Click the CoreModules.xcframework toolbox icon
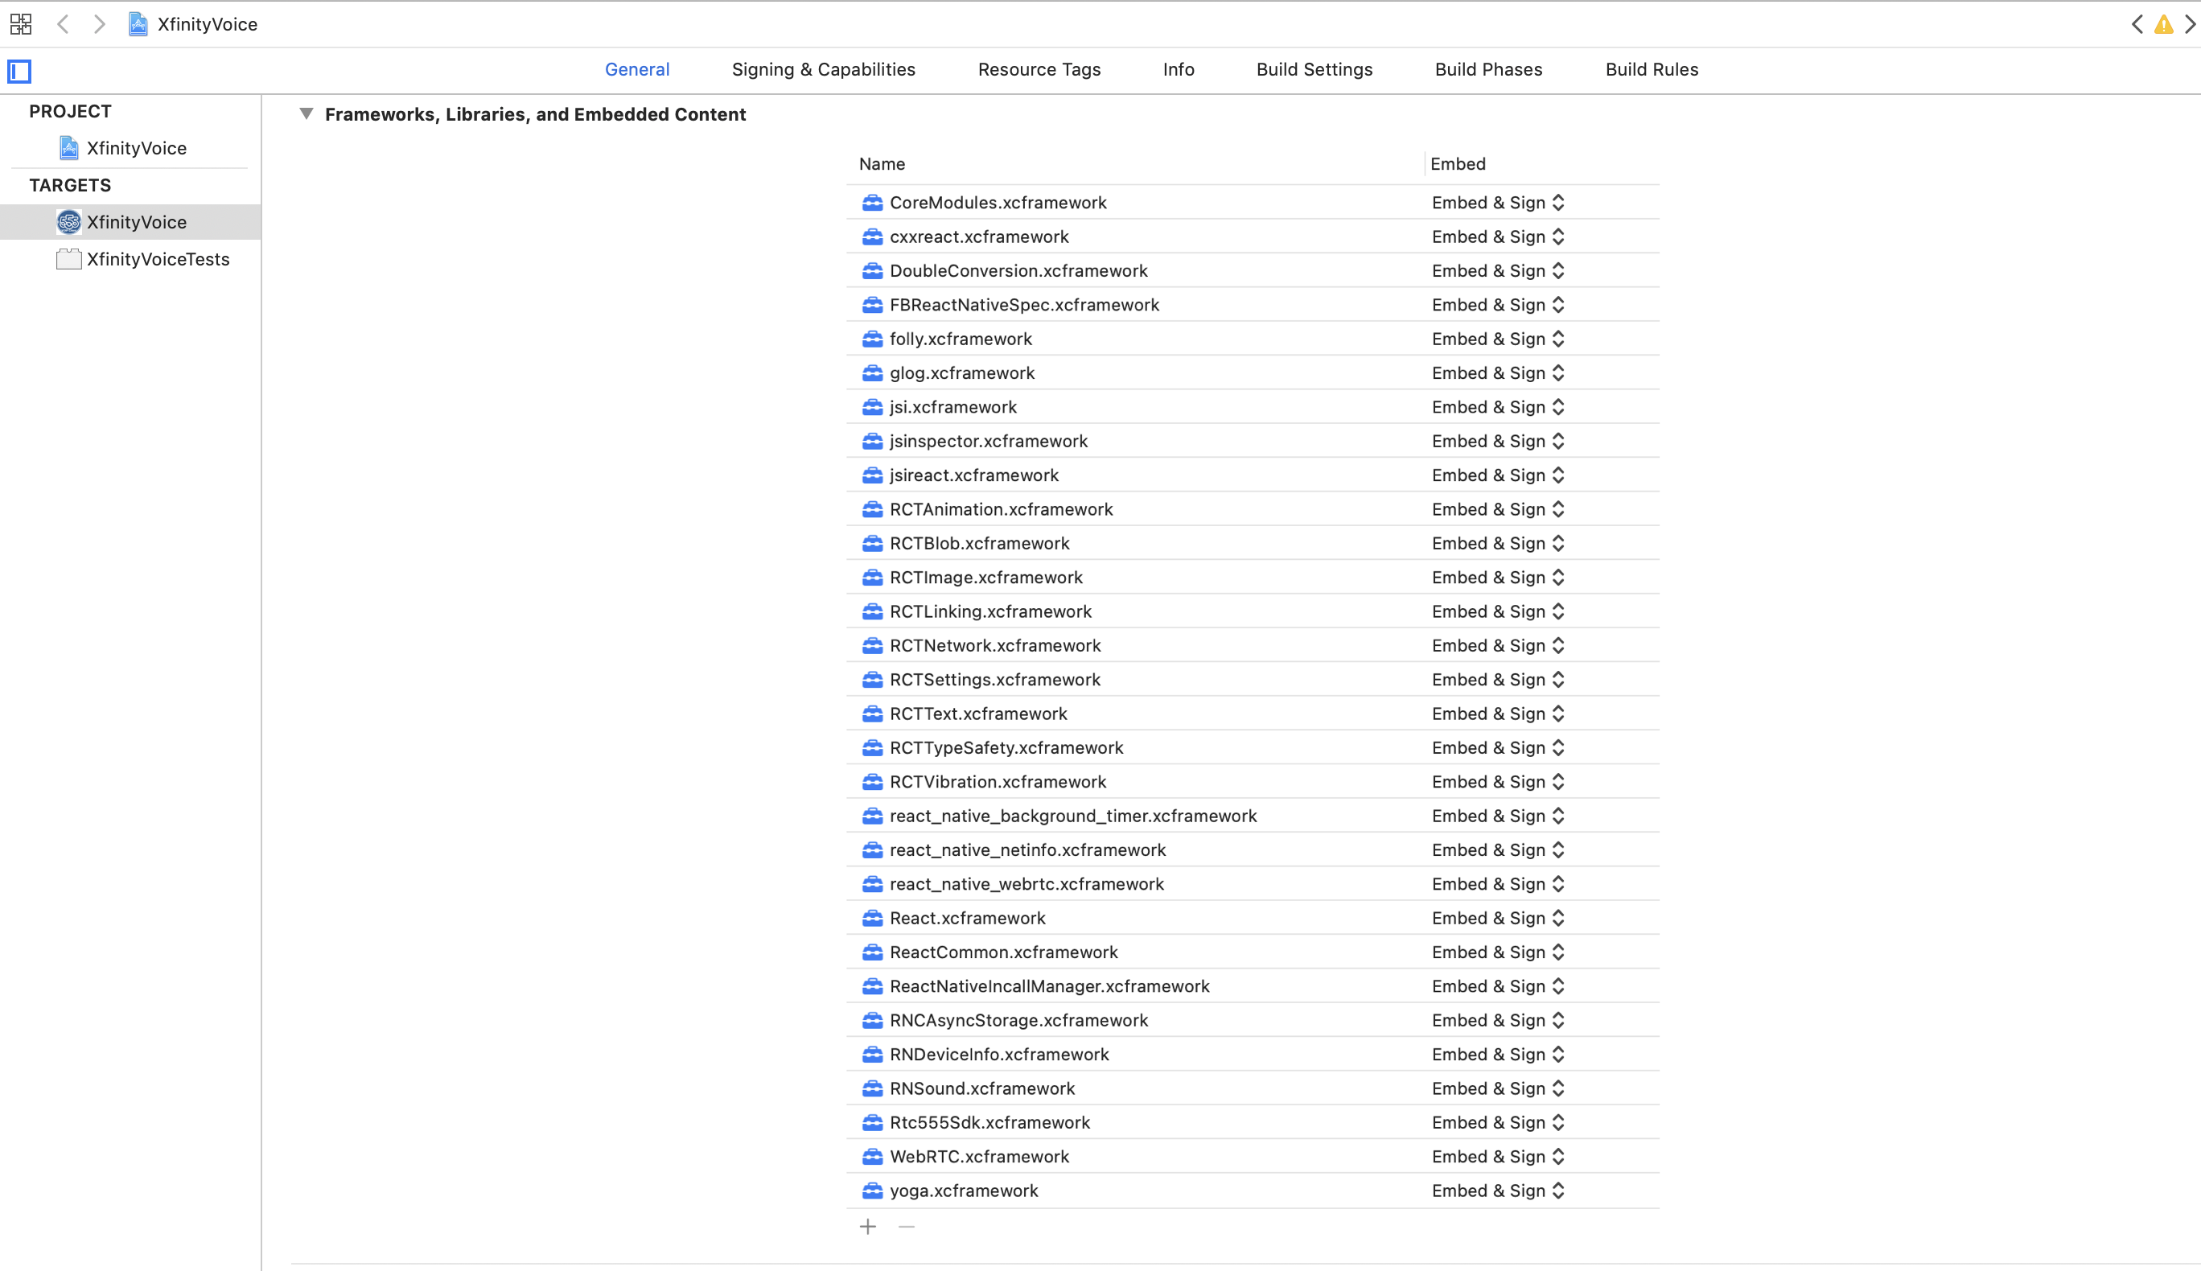This screenshot has width=2201, height=1271. pos(872,203)
